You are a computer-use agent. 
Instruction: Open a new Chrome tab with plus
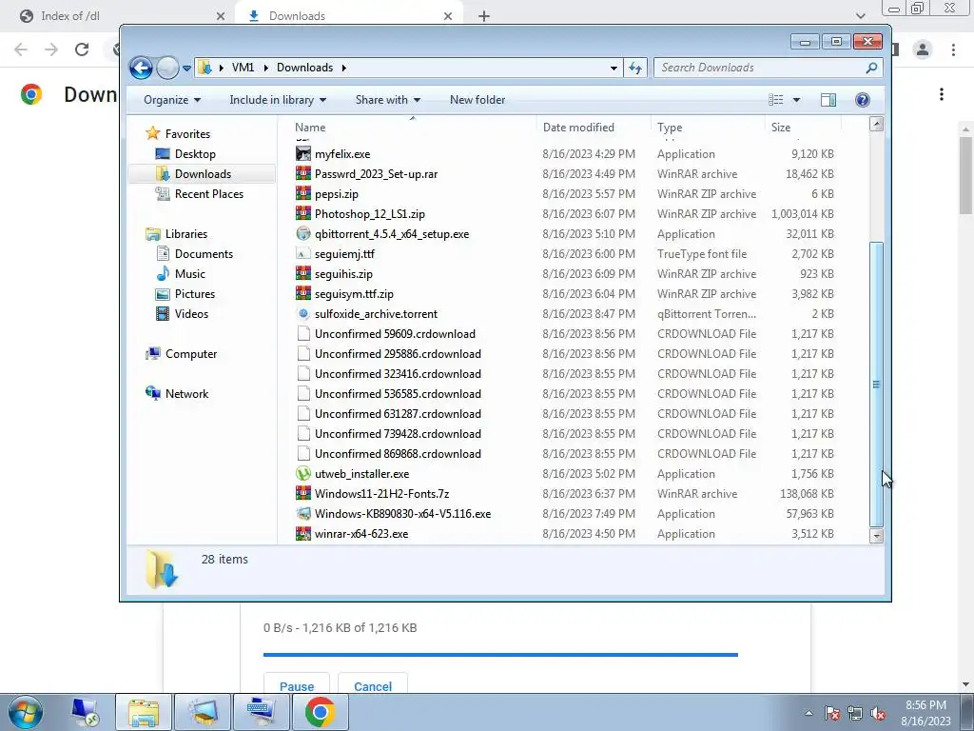pos(484,16)
